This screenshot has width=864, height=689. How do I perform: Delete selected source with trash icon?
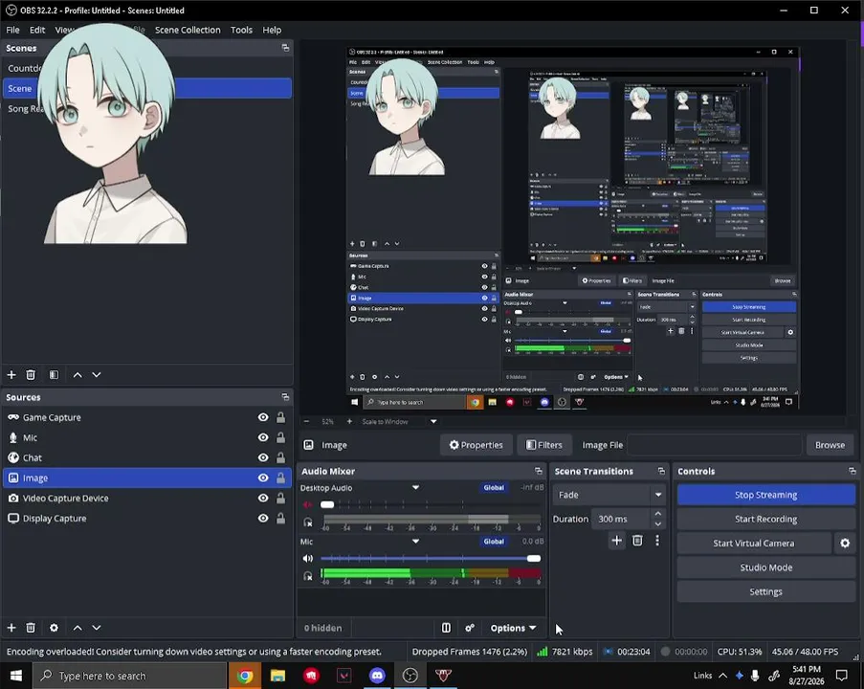31,628
